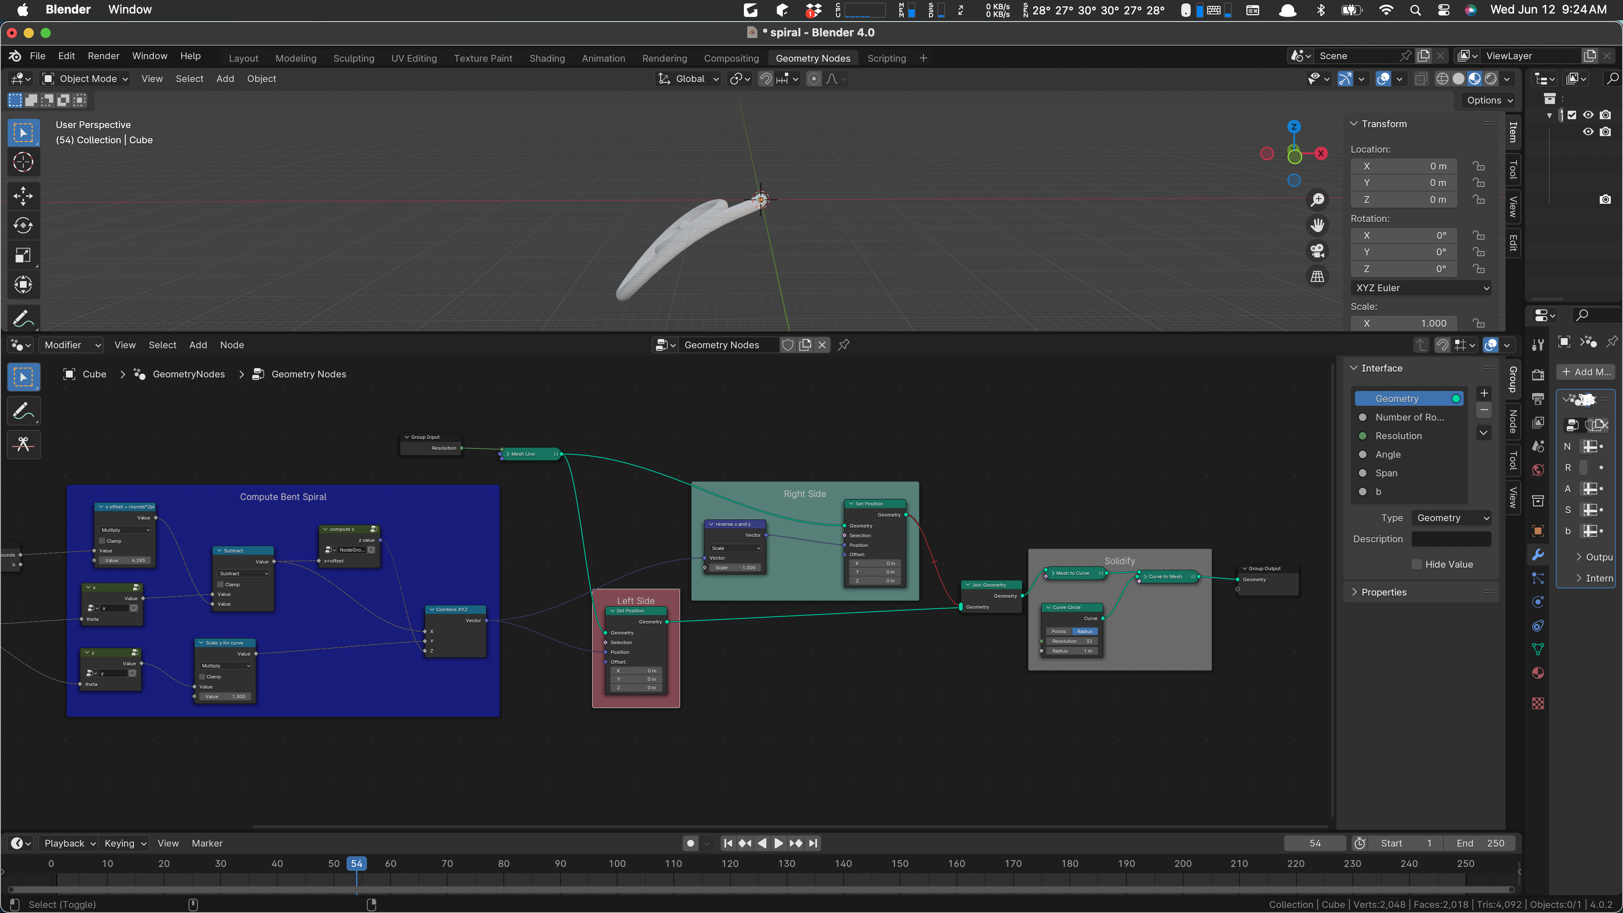
Task: Remove interface socket with minus button
Action: (1484, 410)
